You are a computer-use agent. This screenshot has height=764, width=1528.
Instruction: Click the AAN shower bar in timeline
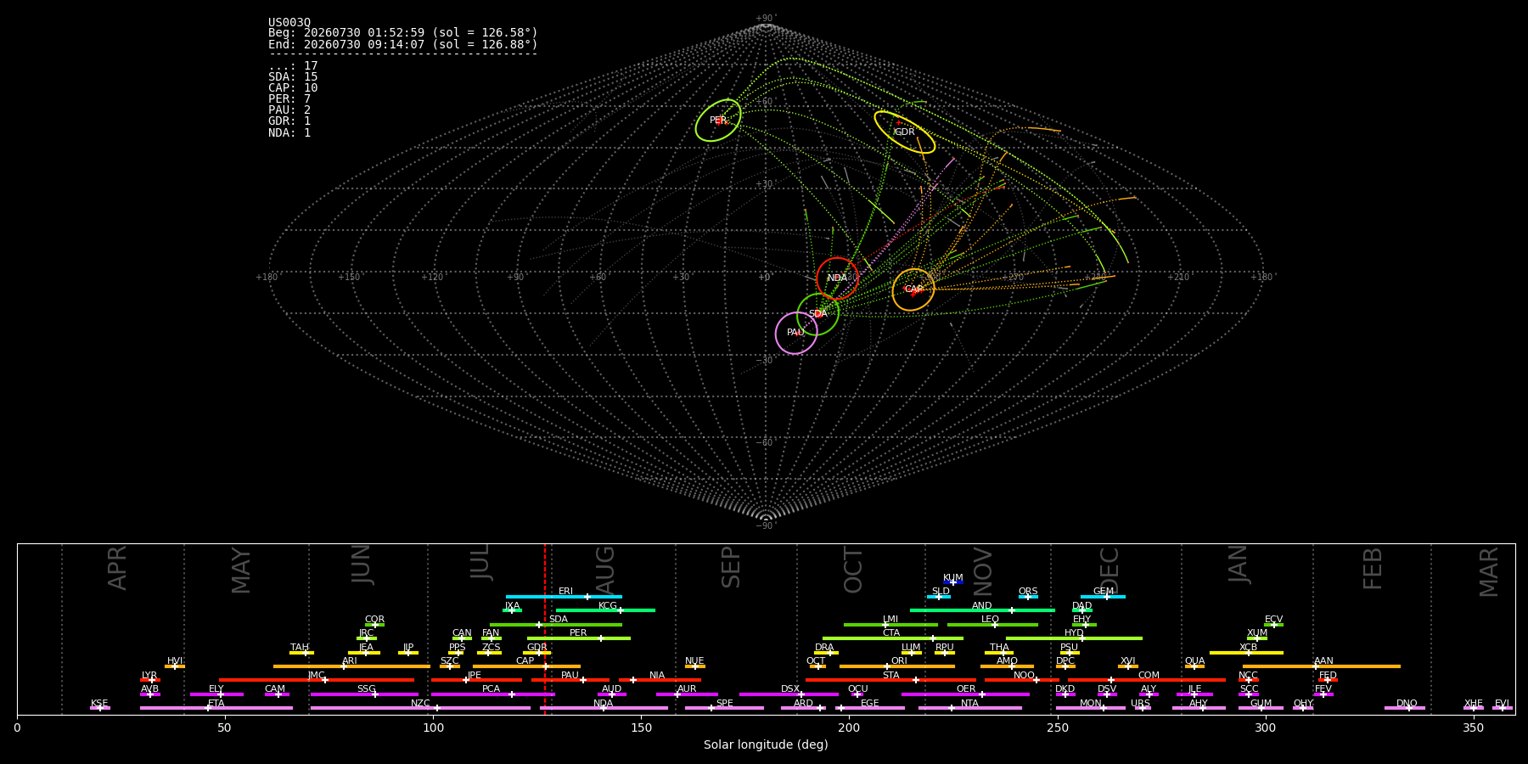click(1322, 666)
